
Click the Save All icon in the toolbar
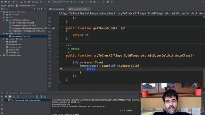[x=5, y=2]
